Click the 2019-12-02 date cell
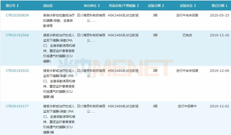The height and width of the screenshot is (135, 231). click(219, 106)
